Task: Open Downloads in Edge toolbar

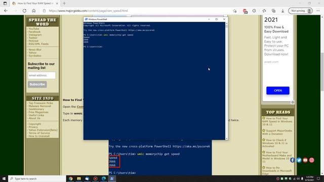Action: (282, 11)
